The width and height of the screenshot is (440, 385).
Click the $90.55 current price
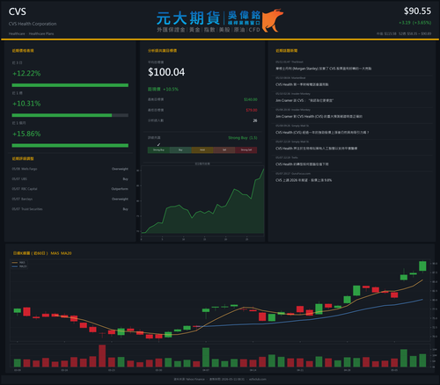417,11
